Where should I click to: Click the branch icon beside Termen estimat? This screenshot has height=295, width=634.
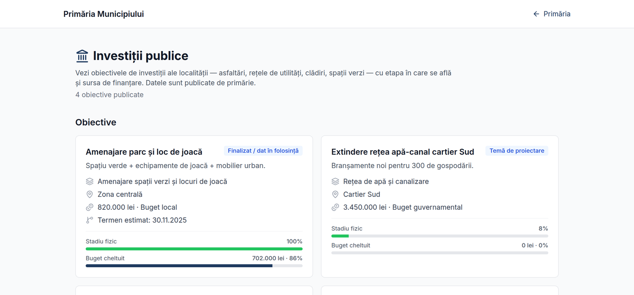pos(90,220)
